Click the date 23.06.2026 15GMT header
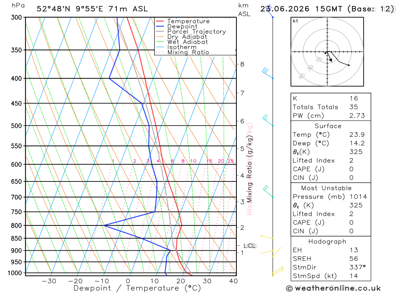 (x=301, y=9)
